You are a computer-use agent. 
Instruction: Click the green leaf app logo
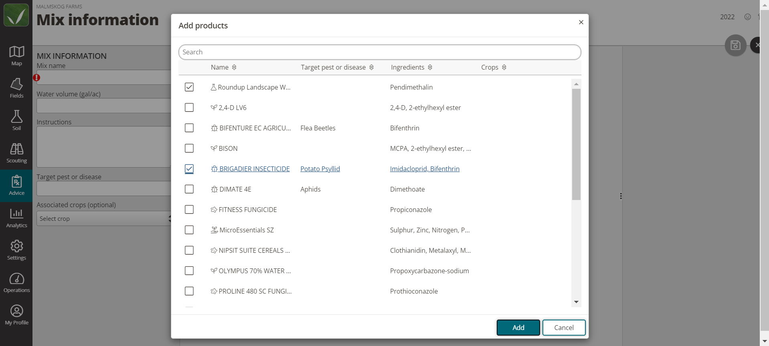[x=16, y=15]
